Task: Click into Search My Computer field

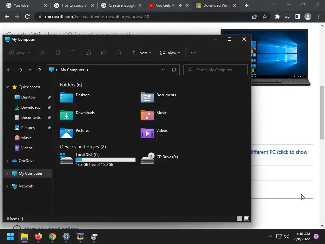Action: click(216, 70)
